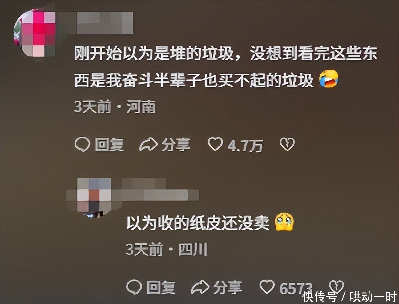Tap the crying laughing emoji in the first comment
This screenshot has height=304, width=399.
coord(328,78)
